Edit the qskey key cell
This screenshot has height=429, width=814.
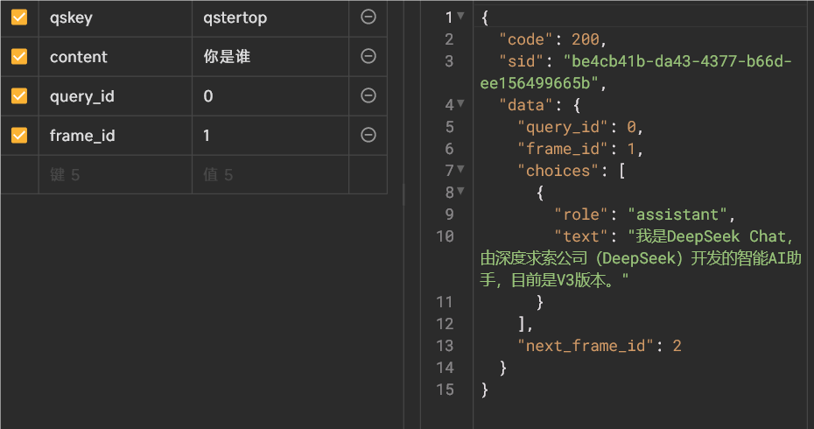116,18
